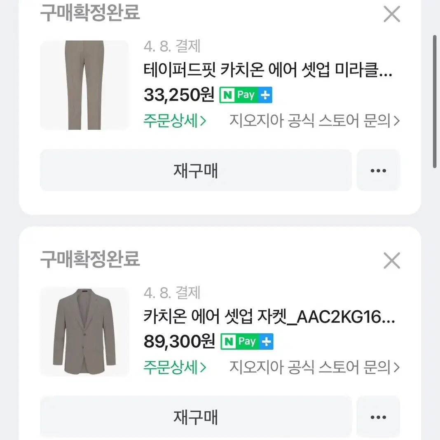Open product title 테이퍼드핏 카치온 에어 셋업
This screenshot has height=440, width=440.
(x=268, y=70)
